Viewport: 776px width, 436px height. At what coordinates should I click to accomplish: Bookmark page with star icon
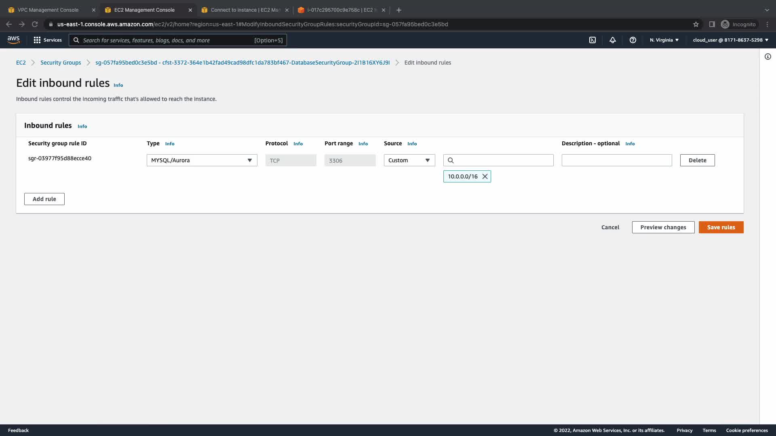696,24
